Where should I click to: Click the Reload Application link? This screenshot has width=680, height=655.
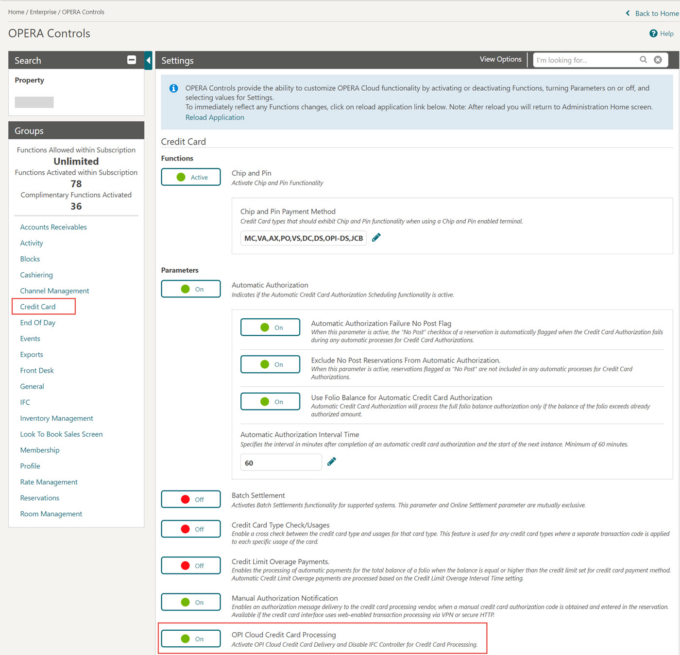tap(215, 117)
